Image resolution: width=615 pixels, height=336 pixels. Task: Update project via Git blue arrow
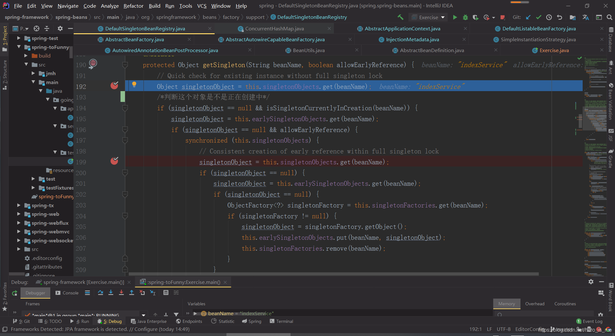[x=528, y=17]
